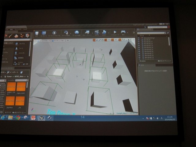The image size is (196, 147).
Task: Select the Geometry Editing mode cube icon
Action: [28, 36]
